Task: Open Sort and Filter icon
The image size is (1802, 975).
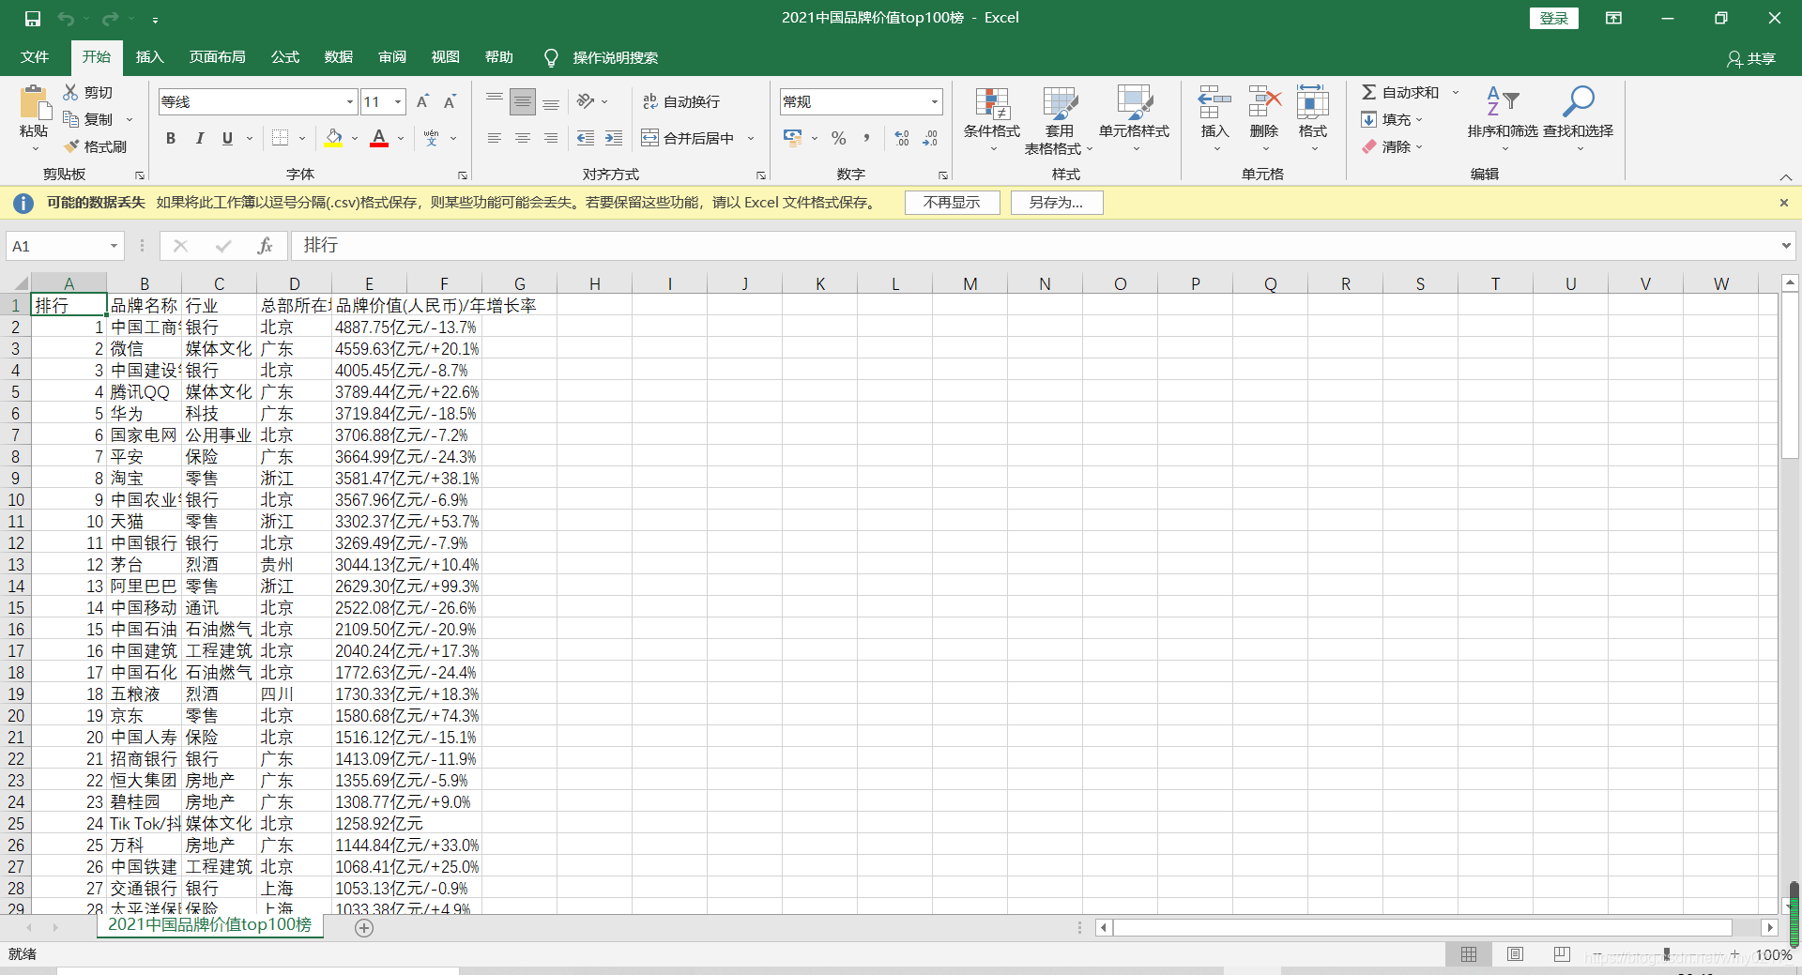Action: pos(1503,101)
